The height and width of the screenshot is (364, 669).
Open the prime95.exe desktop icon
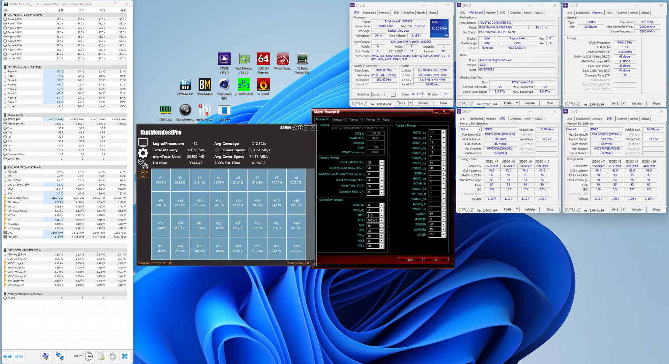pyautogui.click(x=244, y=87)
